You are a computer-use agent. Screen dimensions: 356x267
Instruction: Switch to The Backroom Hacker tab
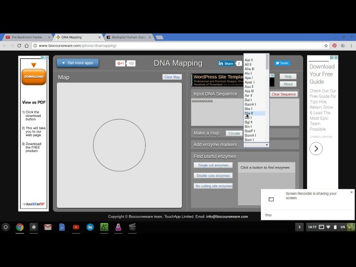coord(27,37)
